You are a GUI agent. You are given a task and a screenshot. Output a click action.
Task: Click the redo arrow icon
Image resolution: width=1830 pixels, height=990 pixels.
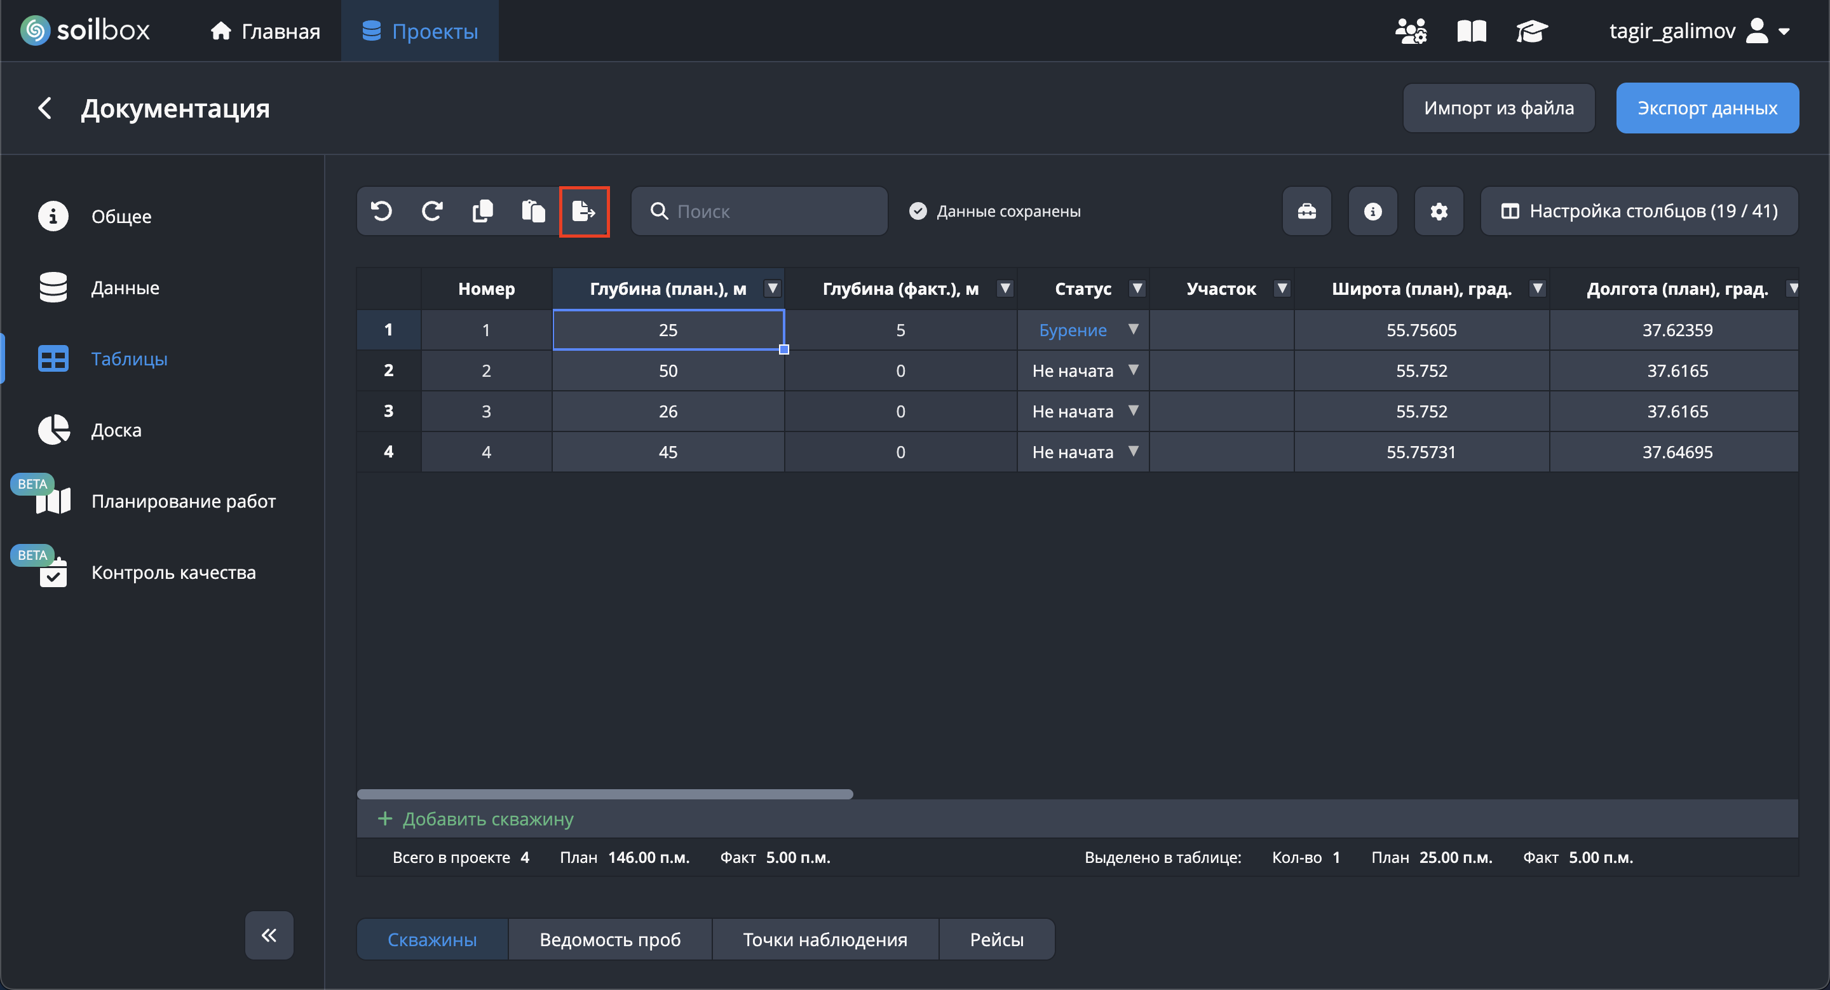[432, 211]
